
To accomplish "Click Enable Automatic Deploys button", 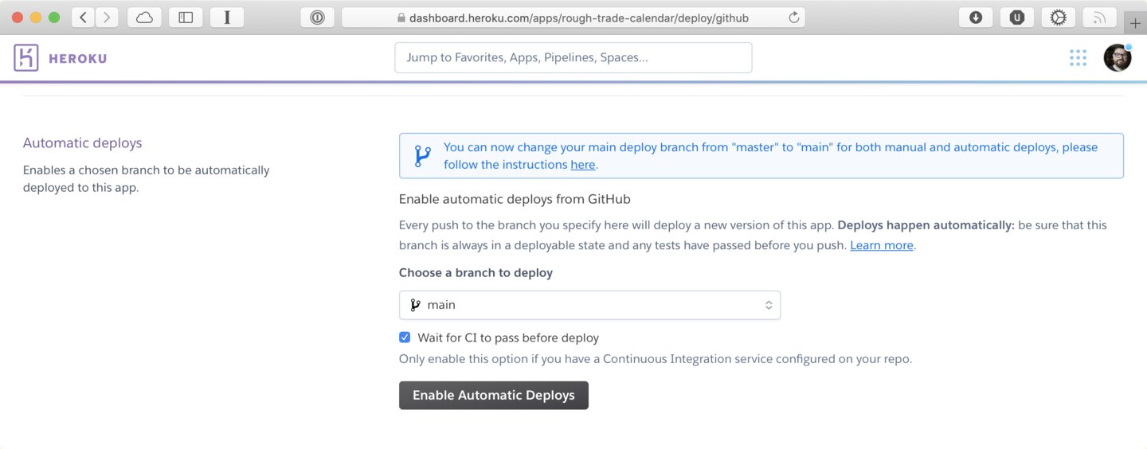I will (494, 395).
